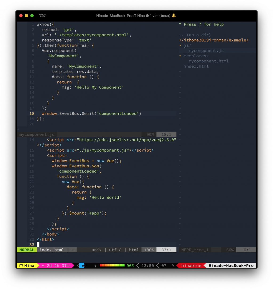Click the 'Hello World' string
Viewport: 273px width, 289px height.
(x=105, y=197)
